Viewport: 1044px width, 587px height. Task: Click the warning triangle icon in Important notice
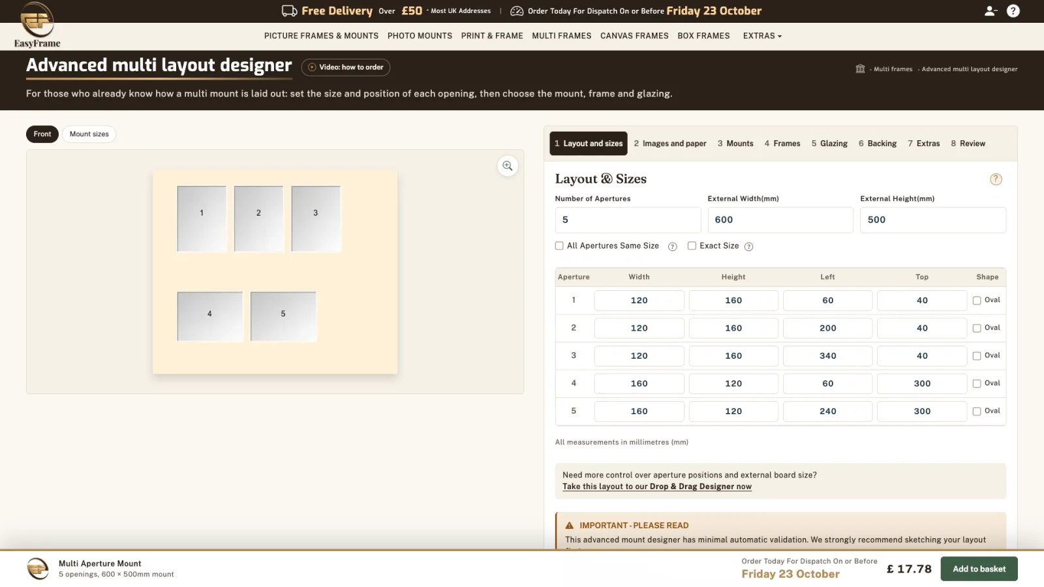point(570,526)
